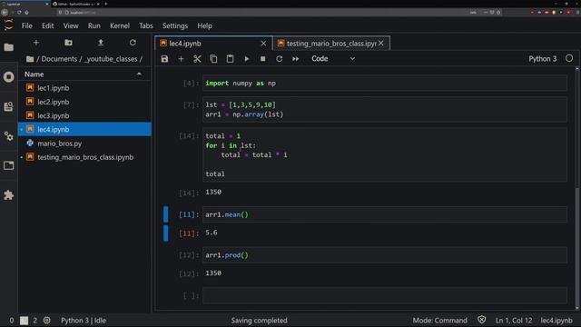581x327 pixels.
Task: Toggle simple interface mode in status bar
Action: pyautogui.click(x=24, y=321)
